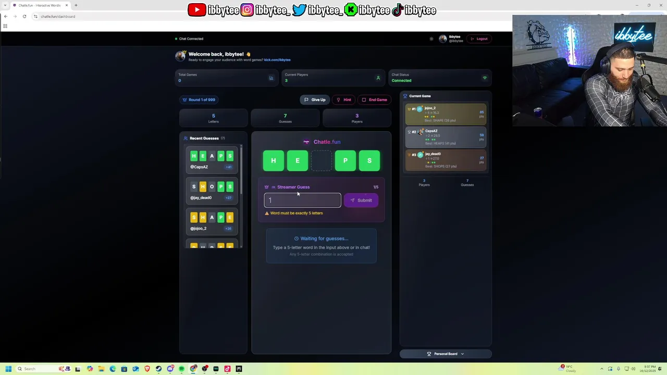Click the stream overlay Instagram icon

click(x=247, y=10)
